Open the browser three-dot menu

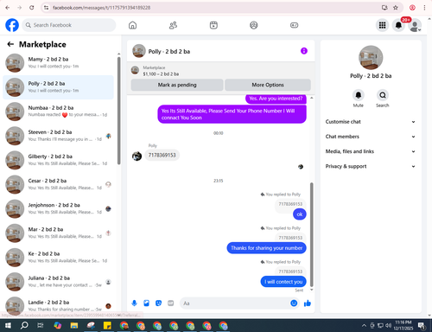pyautogui.click(x=424, y=8)
